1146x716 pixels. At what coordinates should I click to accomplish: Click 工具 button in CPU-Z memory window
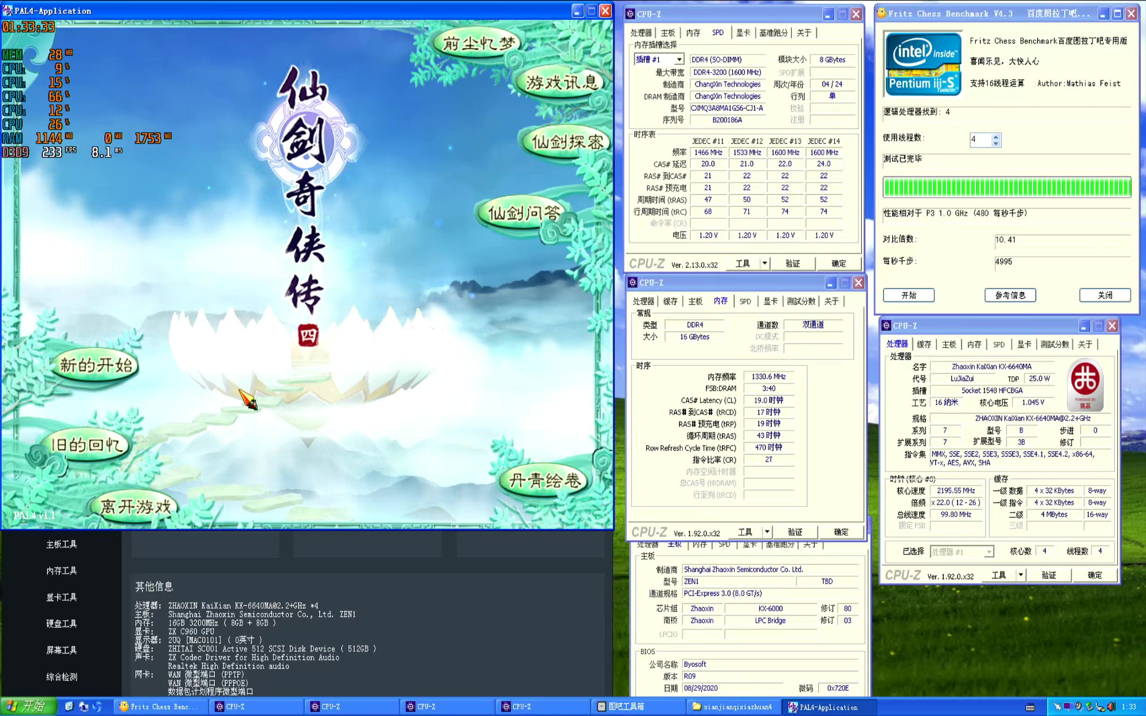pyautogui.click(x=745, y=532)
